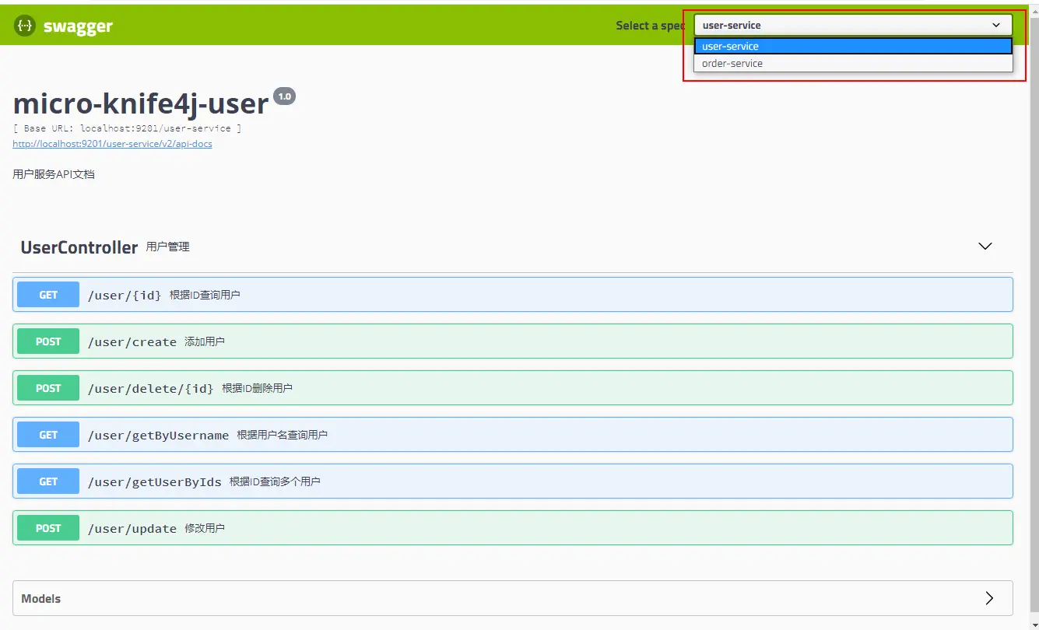Click path text /user/{id}

tap(125, 296)
